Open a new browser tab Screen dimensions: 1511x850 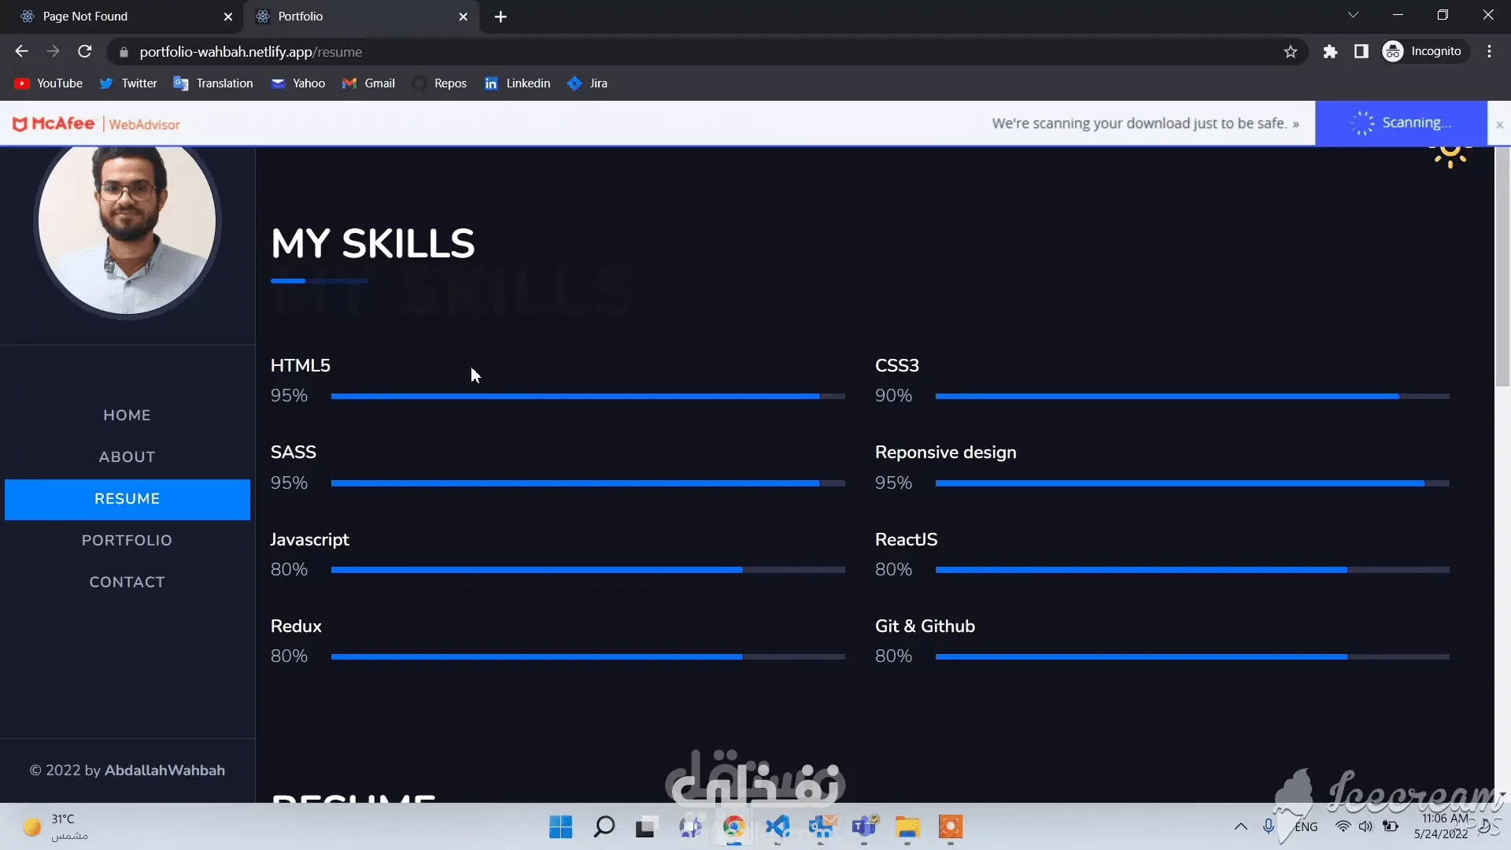[x=501, y=17]
